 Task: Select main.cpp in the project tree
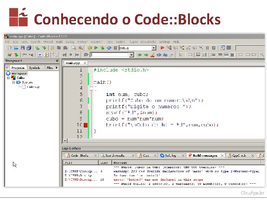click(33, 87)
